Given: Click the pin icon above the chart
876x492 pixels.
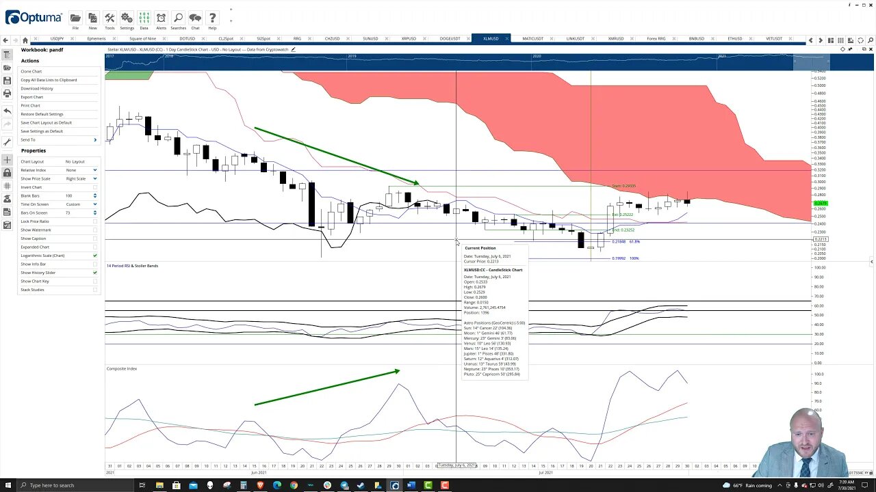Looking at the screenshot, I should [851, 49].
